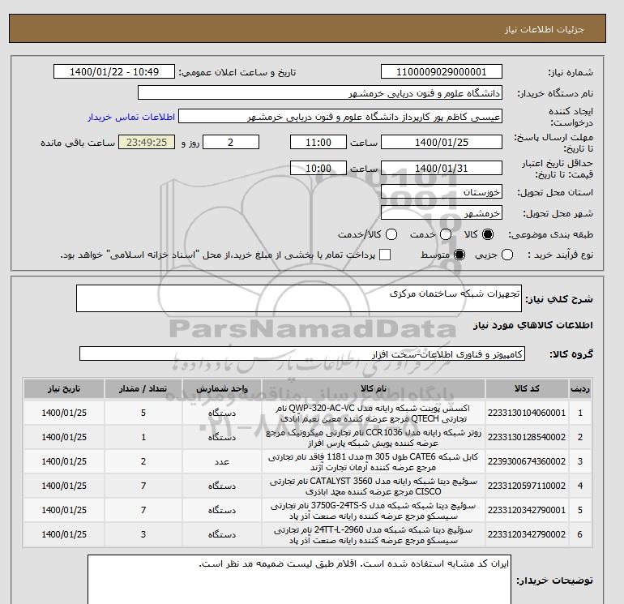Click quantity 5 in row 1
This screenshot has height=604, width=624.
(x=143, y=413)
